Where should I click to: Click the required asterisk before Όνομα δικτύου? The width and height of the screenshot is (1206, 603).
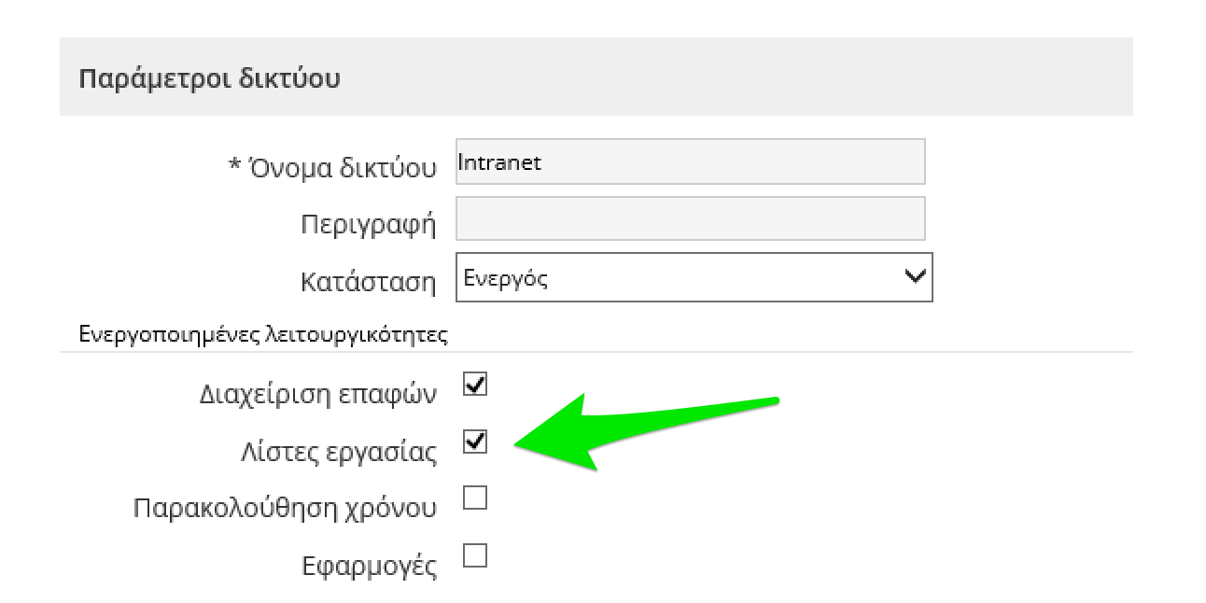pos(235,167)
